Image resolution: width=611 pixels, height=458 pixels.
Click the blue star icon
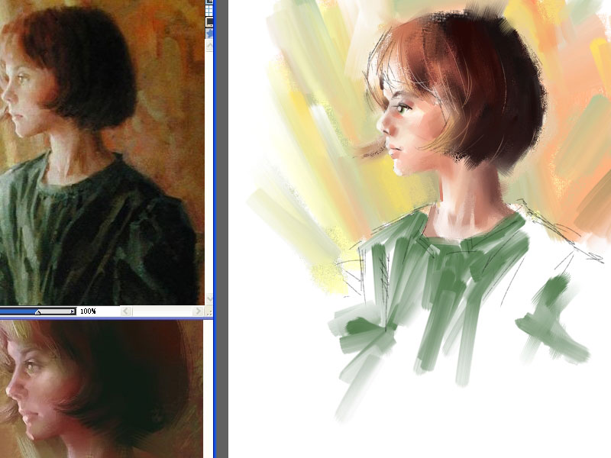209,34
